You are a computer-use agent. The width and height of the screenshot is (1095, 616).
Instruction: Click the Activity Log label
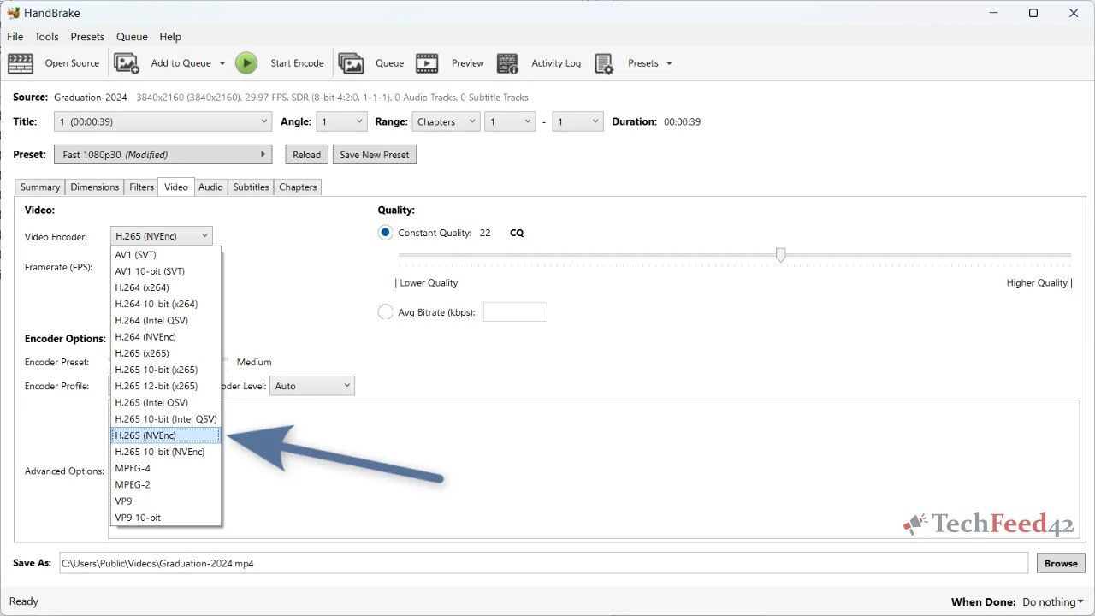click(556, 63)
